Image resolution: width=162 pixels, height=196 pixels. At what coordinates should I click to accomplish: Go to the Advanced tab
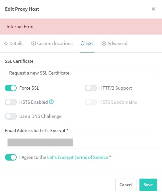point(115,43)
